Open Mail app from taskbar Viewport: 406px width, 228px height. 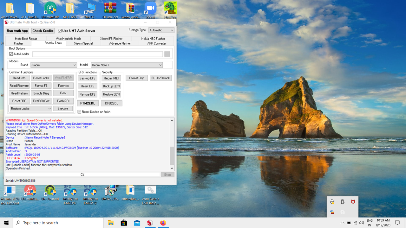[x=137, y=223]
